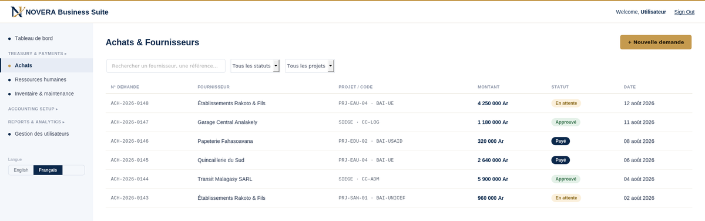705x221 pixels.
Task: Click the N° Demande column header
Action: click(125, 87)
